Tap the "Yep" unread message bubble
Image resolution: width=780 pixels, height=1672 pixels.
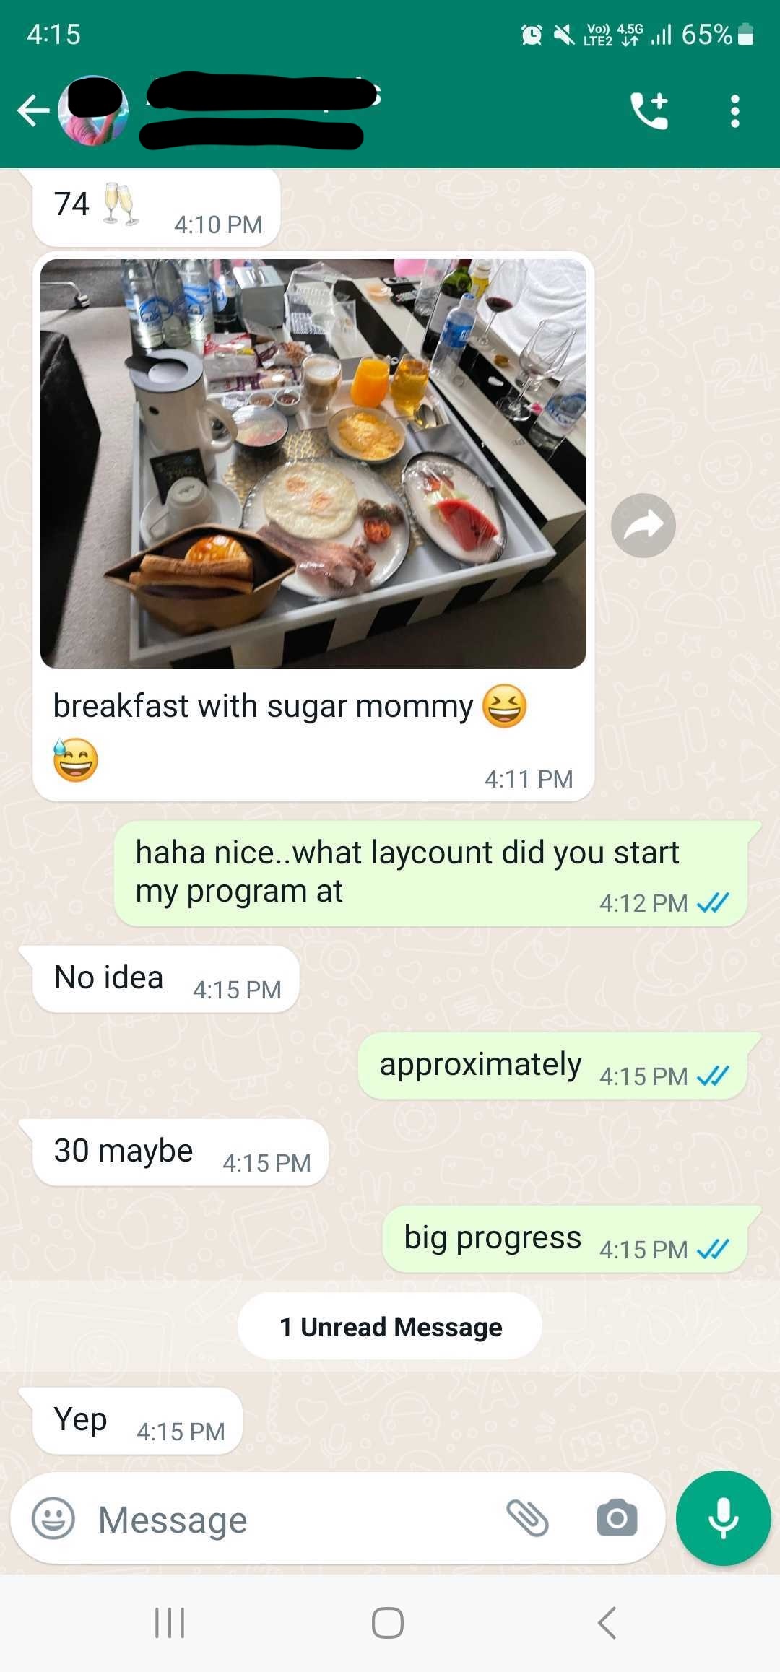138,1421
